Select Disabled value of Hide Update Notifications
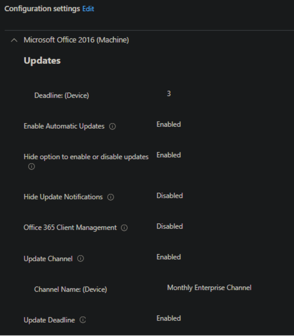Screen dimensions: 294x336 click(x=170, y=196)
